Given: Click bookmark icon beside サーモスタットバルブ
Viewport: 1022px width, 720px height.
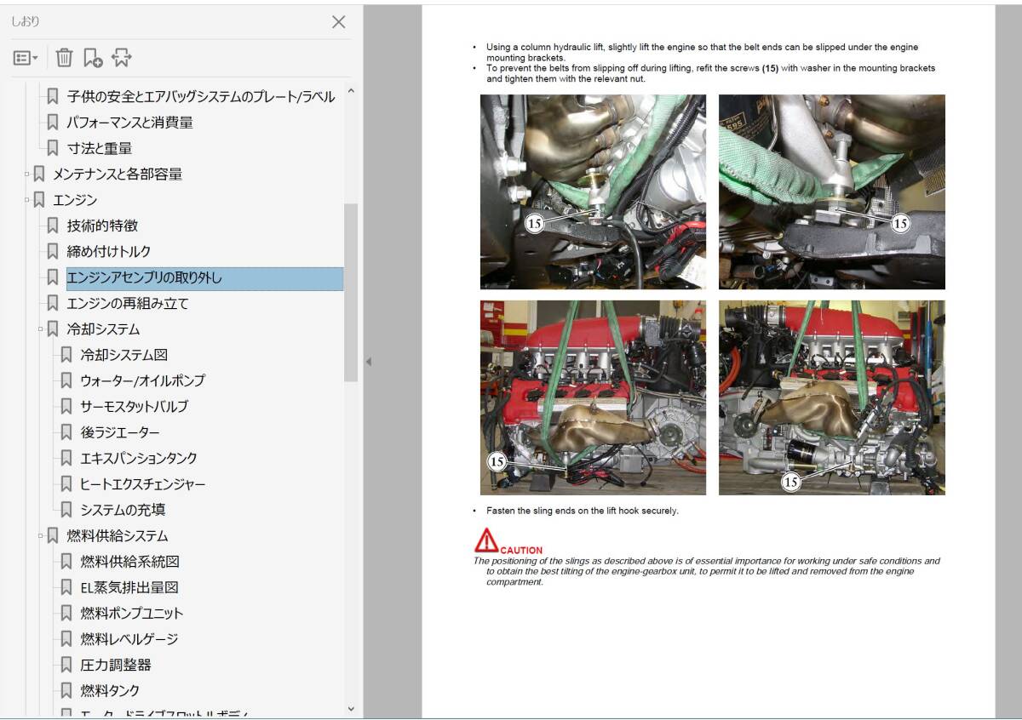Looking at the screenshot, I should tap(66, 407).
